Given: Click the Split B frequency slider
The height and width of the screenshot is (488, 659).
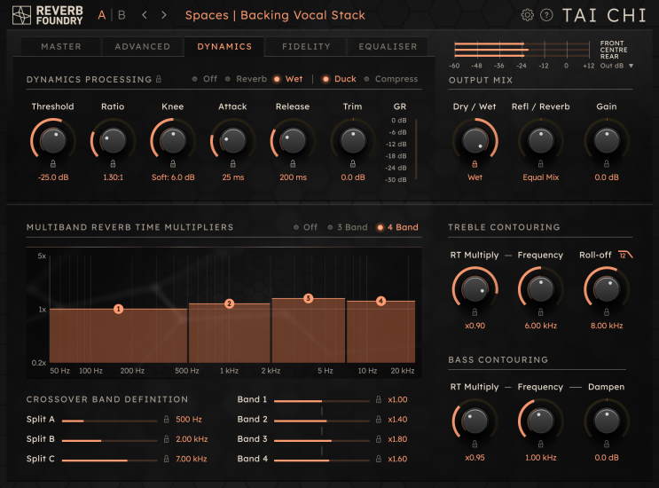Looking at the screenshot, I should coord(110,440).
